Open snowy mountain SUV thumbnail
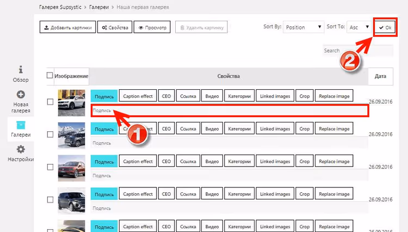 click(72, 136)
